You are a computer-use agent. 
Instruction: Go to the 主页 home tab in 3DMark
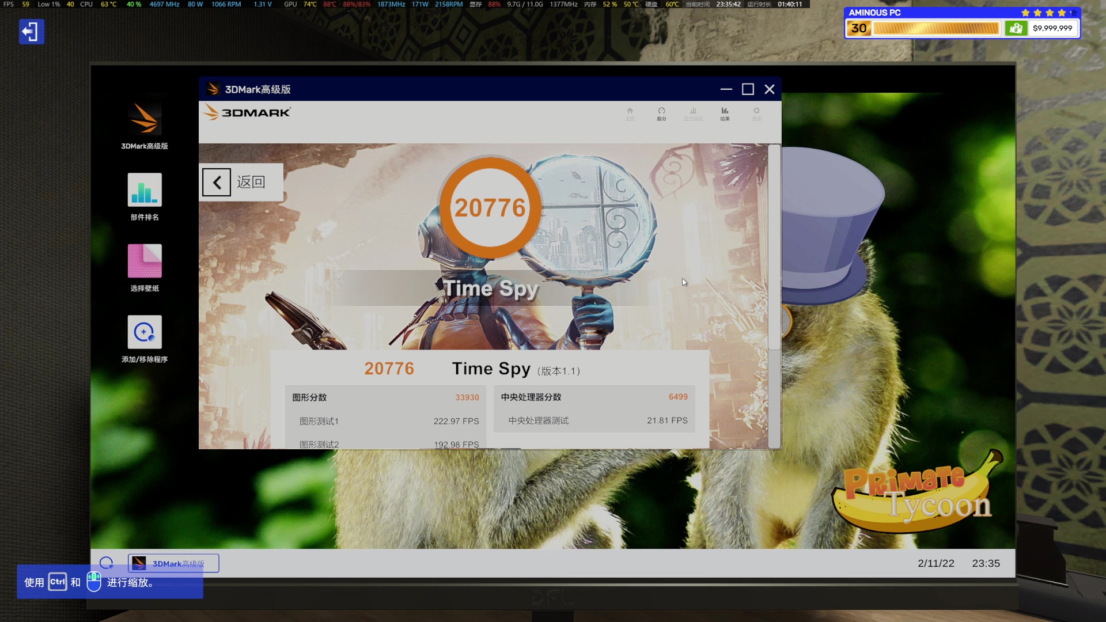click(x=630, y=114)
